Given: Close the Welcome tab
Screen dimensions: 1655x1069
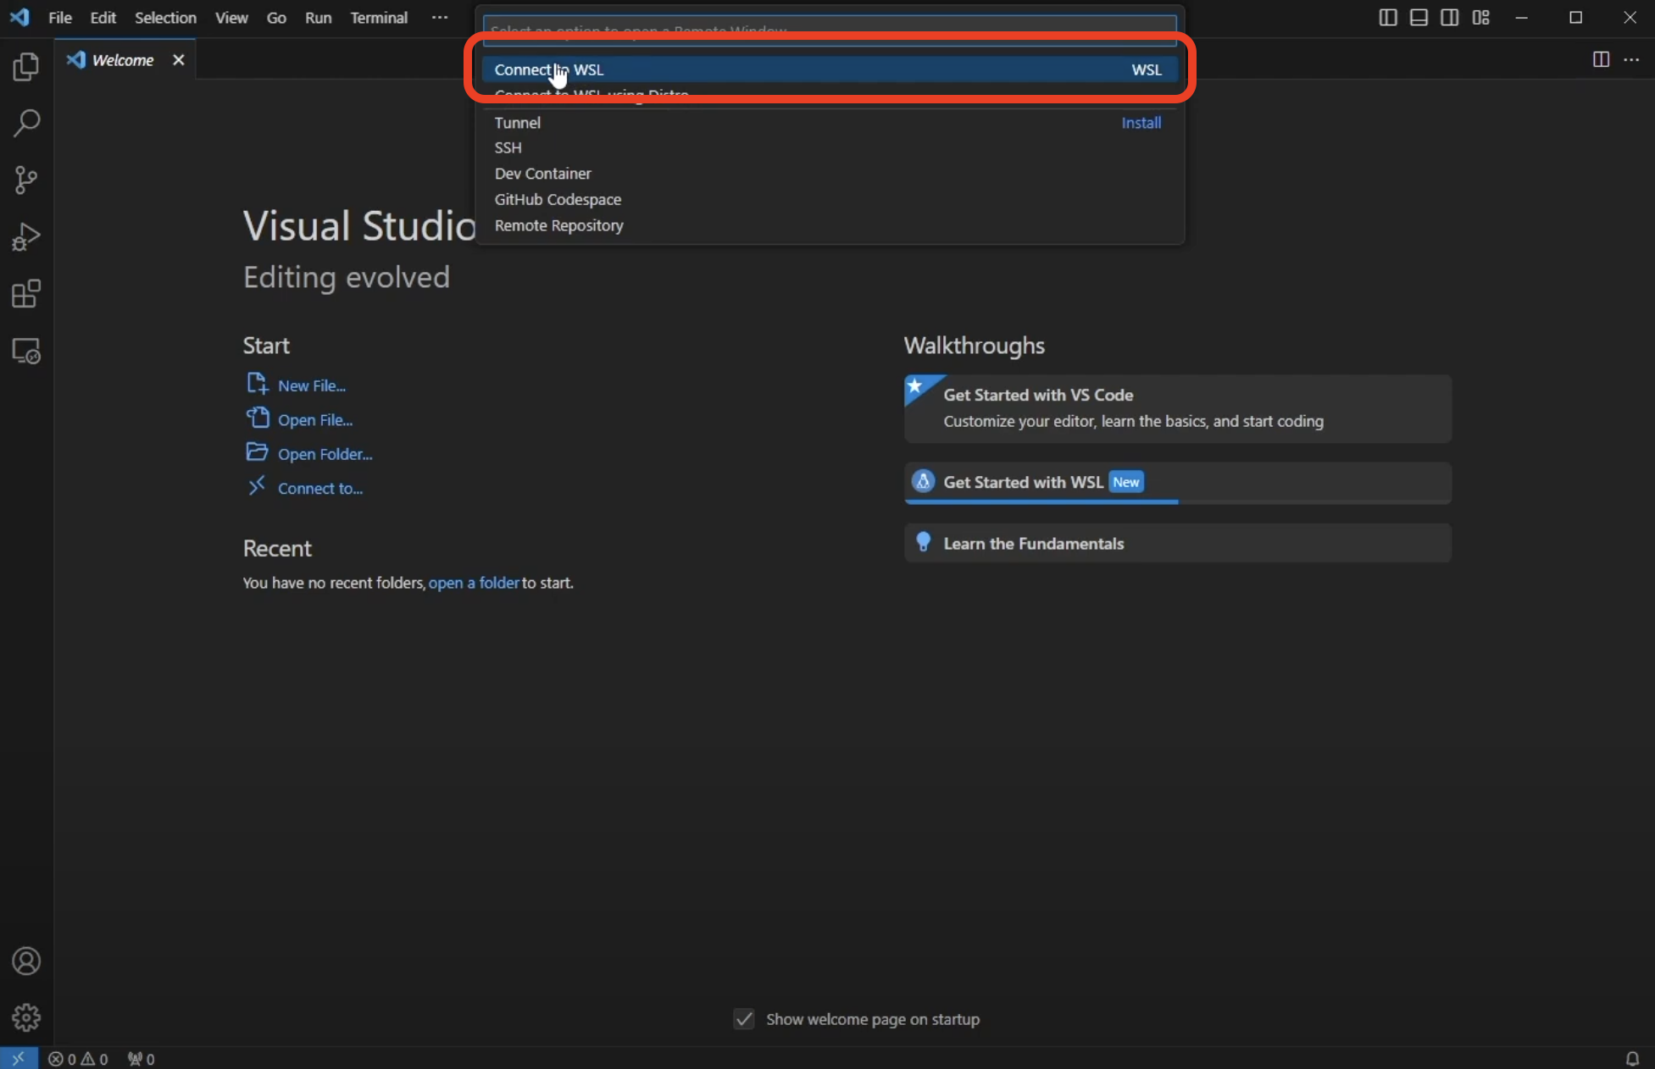Looking at the screenshot, I should (x=178, y=60).
